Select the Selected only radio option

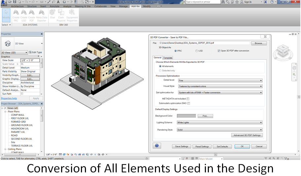click(x=160, y=71)
